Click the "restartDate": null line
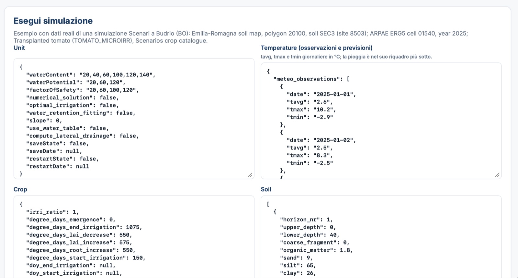The image size is (518, 278). [x=57, y=166]
